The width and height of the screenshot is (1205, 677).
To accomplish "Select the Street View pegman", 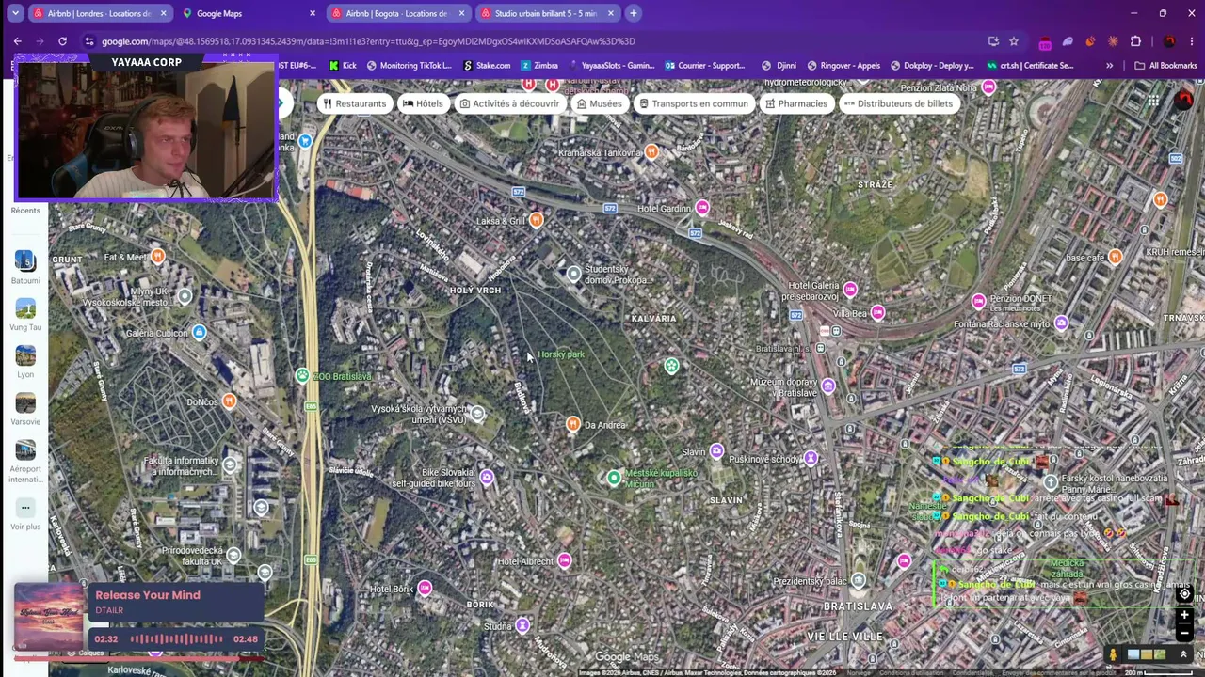I will pos(1113,654).
